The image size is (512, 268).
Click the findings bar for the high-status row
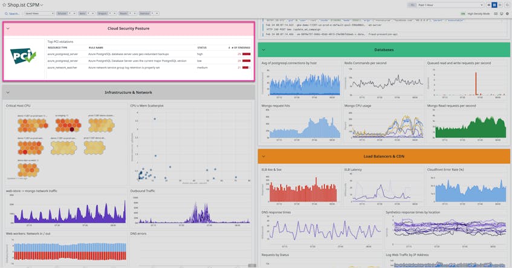247,54
